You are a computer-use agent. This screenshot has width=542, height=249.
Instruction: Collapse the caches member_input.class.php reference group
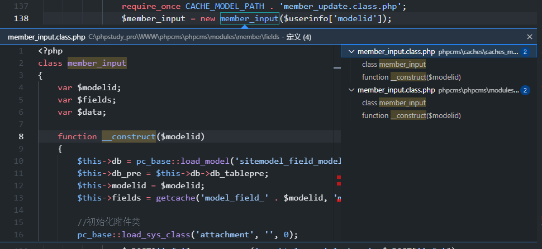click(x=351, y=52)
